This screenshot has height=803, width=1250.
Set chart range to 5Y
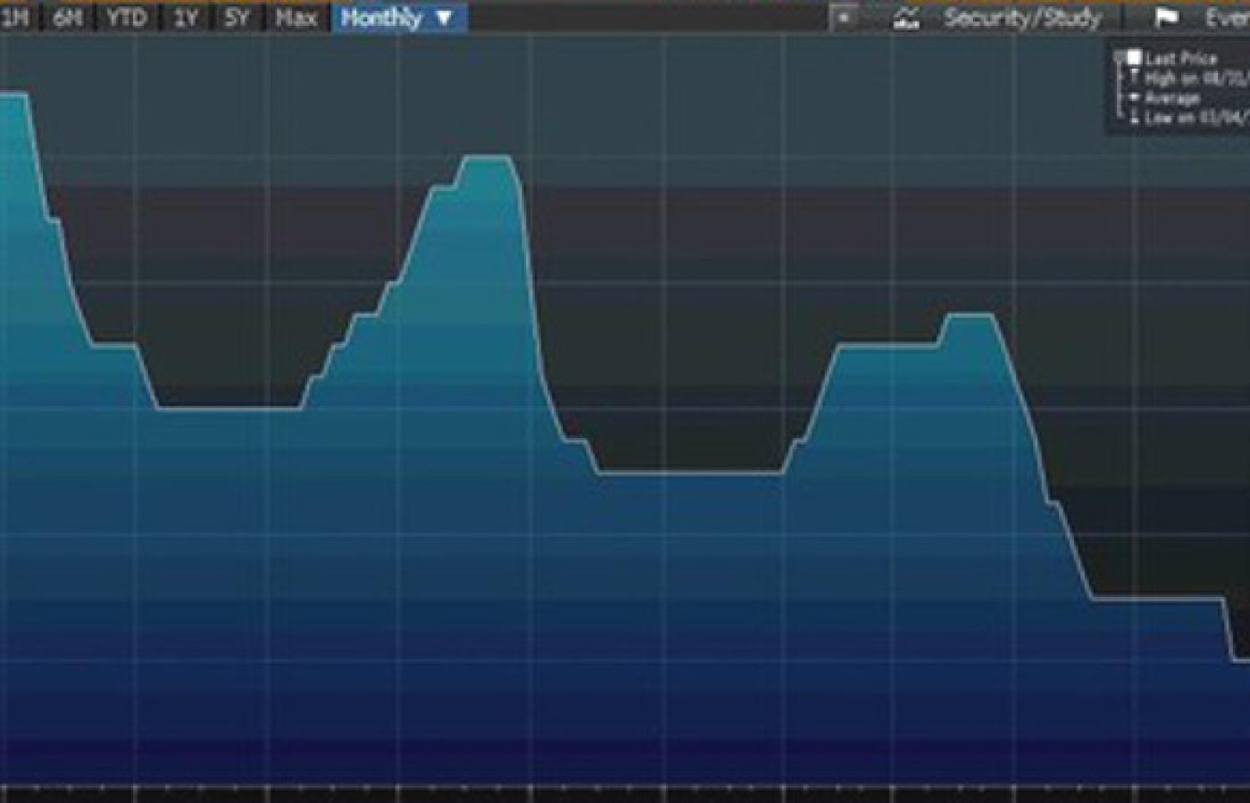[237, 17]
